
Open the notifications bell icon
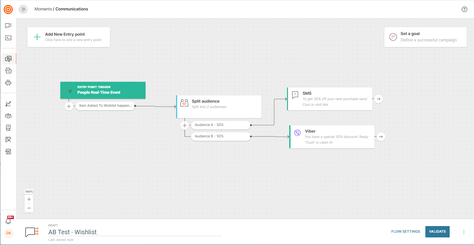click(x=8, y=221)
